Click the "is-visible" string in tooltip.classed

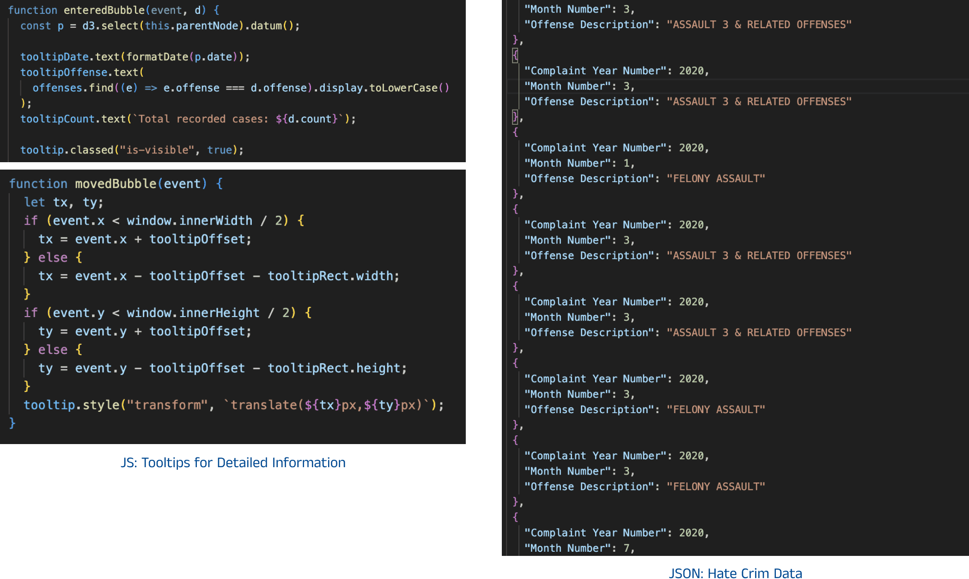pos(157,150)
